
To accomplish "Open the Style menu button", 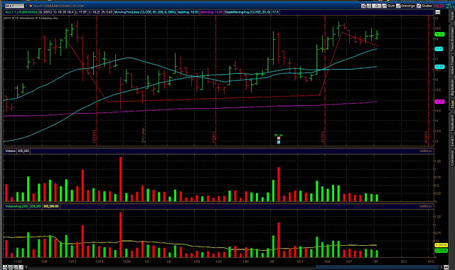I will (x=389, y=6).
